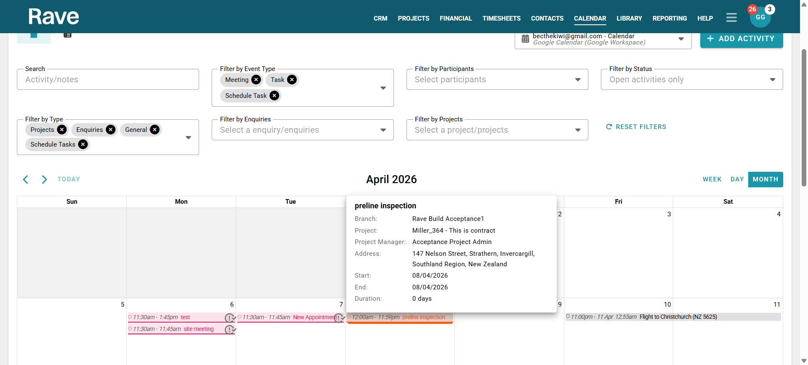Click the Sat column header
808x365 pixels.
pyautogui.click(x=728, y=202)
